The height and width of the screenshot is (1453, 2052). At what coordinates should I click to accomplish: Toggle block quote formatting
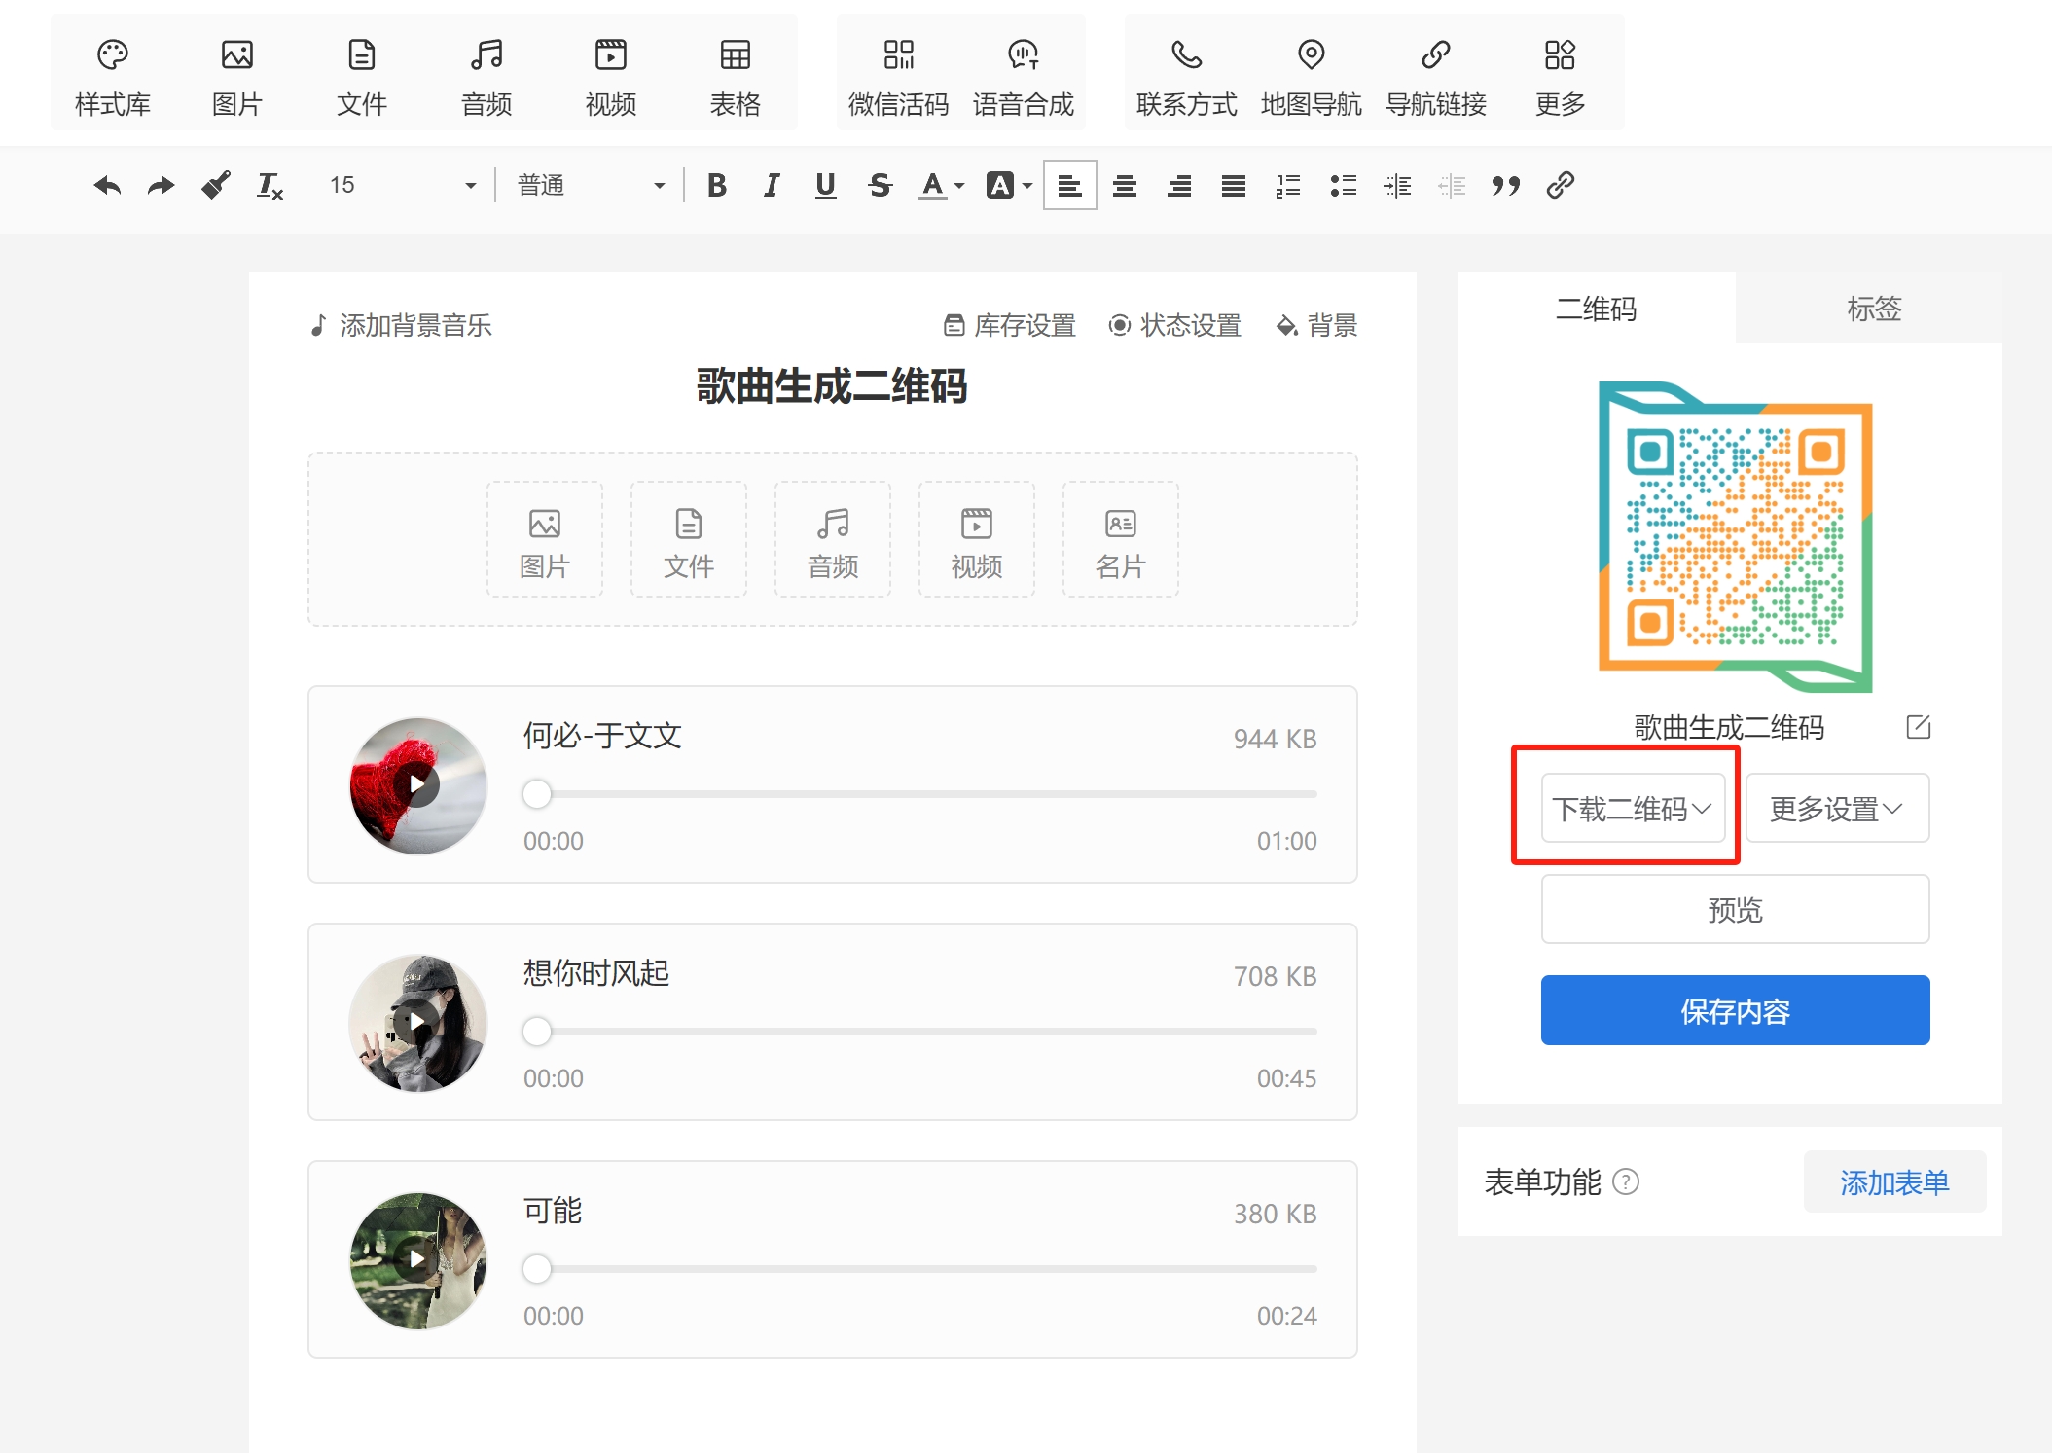[x=1506, y=185]
